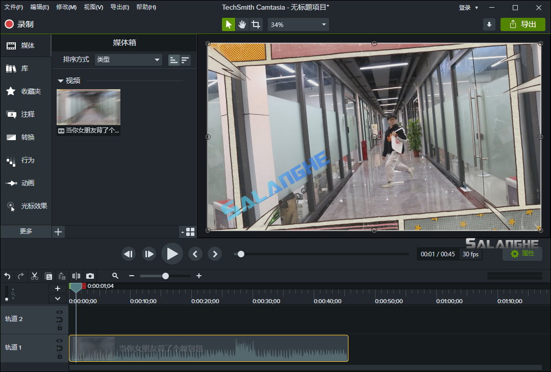Open the 登录 account dropdown
The image size is (551, 372).
pos(468,7)
